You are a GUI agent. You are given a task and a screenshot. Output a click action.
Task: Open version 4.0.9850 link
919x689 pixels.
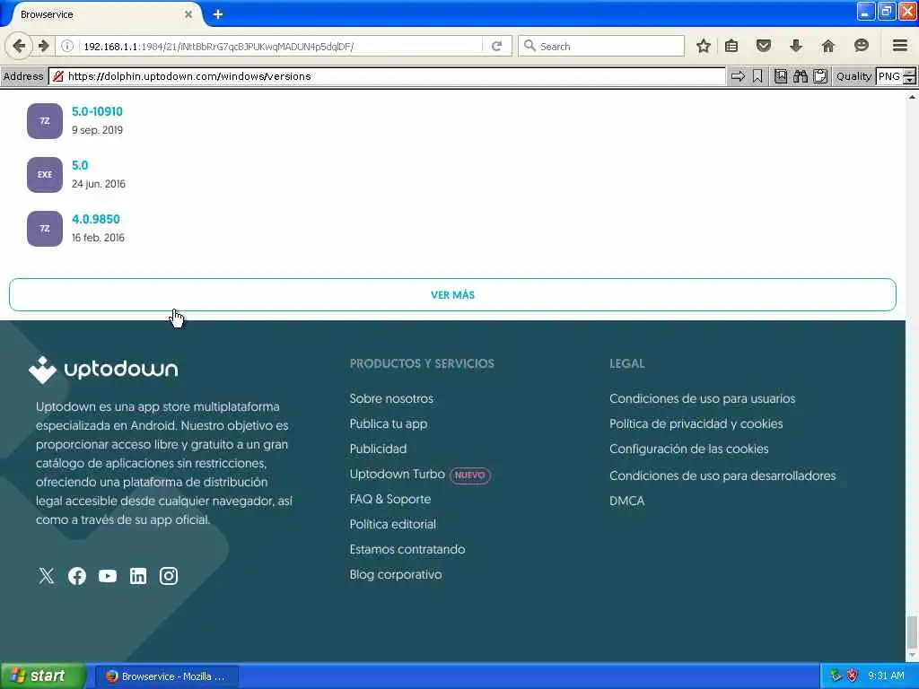tap(95, 219)
